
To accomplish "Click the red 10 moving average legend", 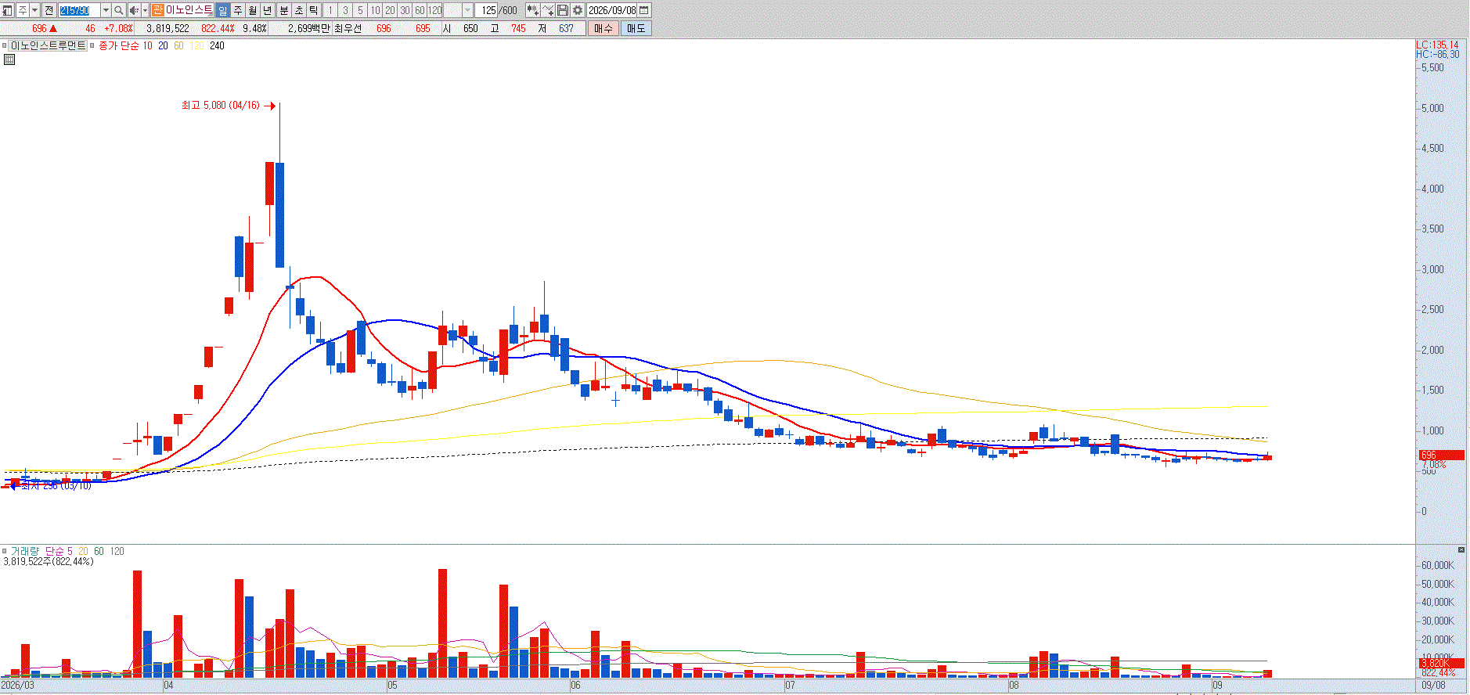I will [147, 45].
